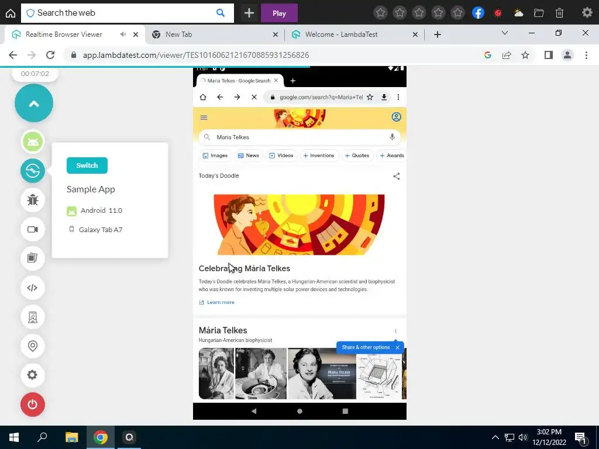599x449 pixels.
Task: Stop loading in the mobile browser
Action: point(254,97)
